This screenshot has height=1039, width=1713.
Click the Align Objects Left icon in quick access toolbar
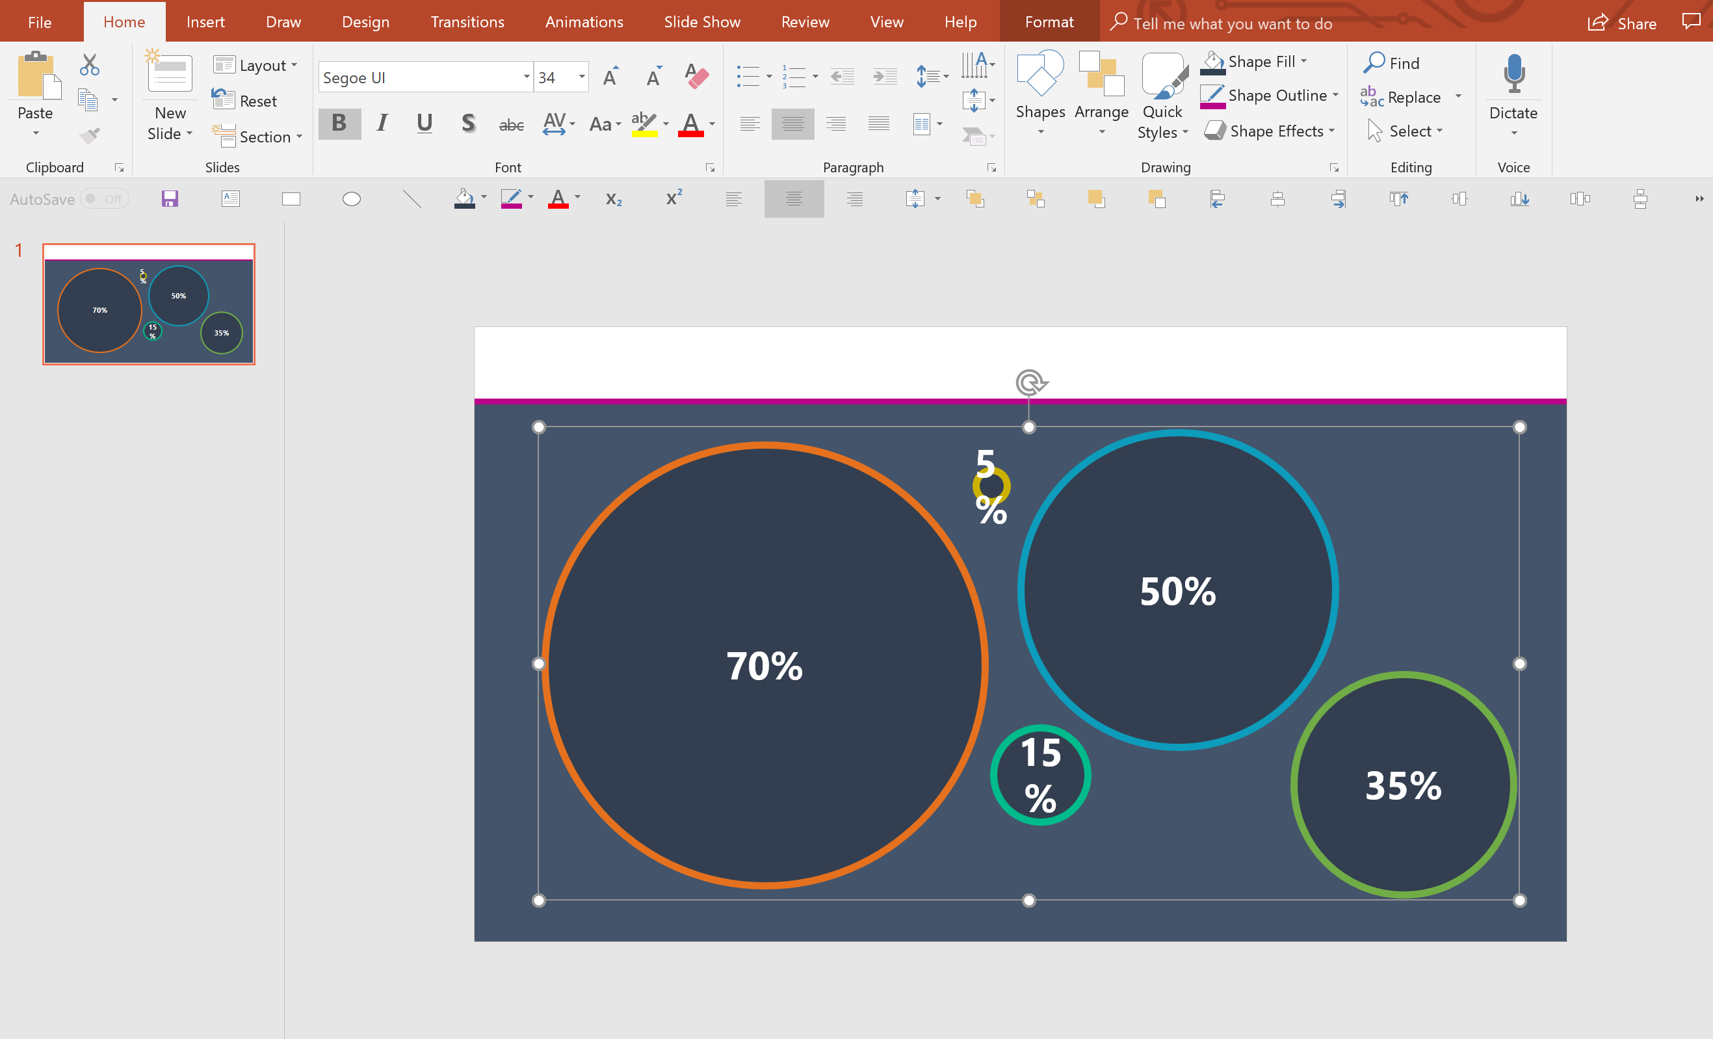1218,199
